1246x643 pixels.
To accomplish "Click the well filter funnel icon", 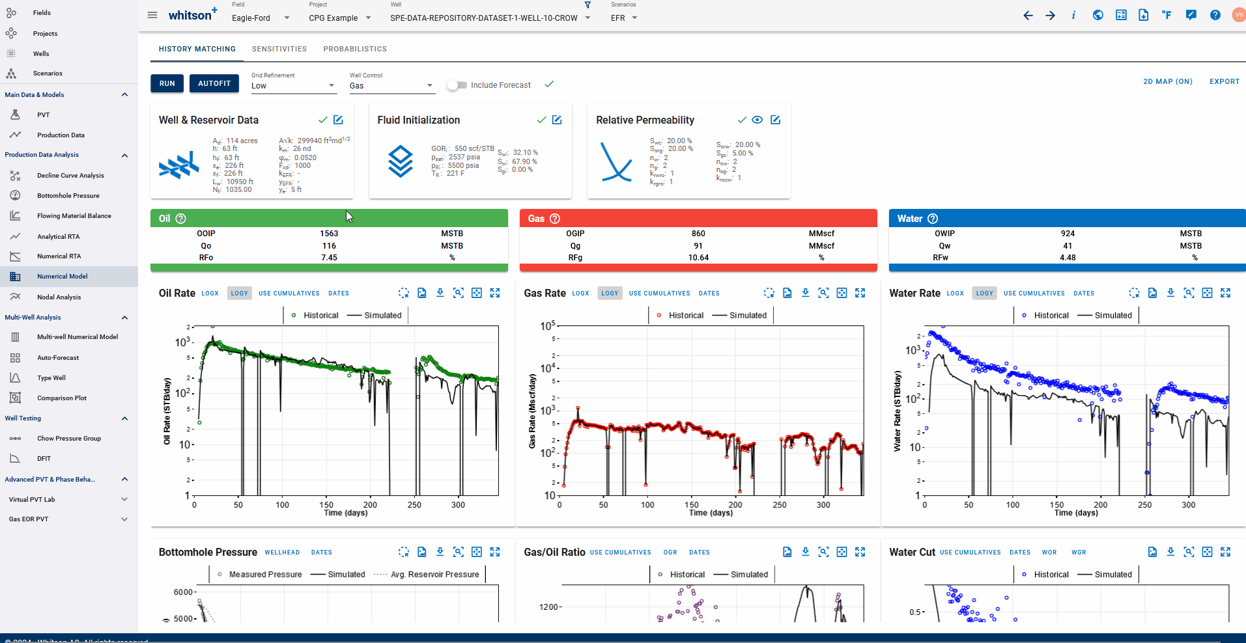I will coord(588,5).
